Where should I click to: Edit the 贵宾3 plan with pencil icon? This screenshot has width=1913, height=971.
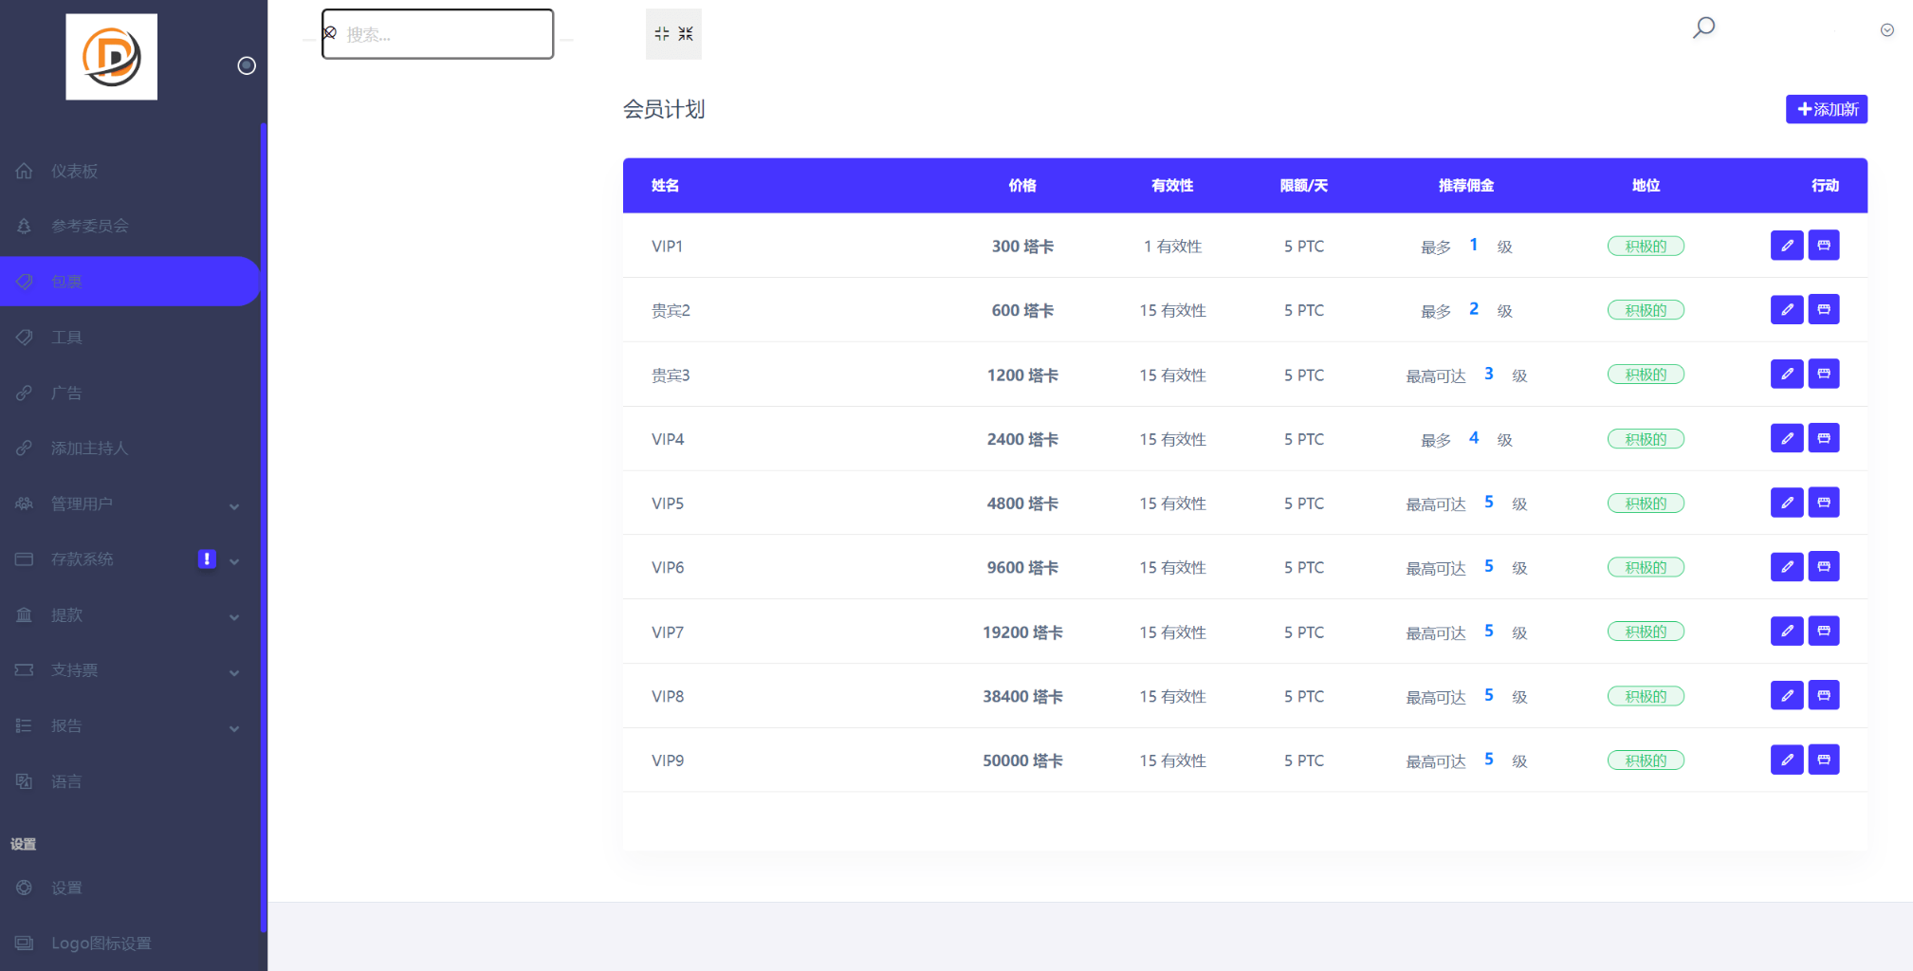tap(1787, 375)
